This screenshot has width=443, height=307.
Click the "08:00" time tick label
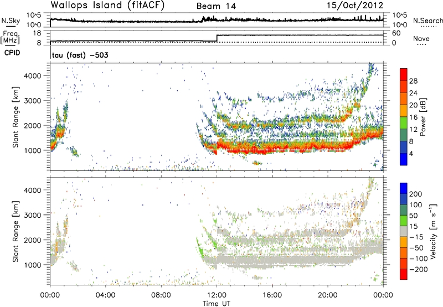tap(161, 295)
